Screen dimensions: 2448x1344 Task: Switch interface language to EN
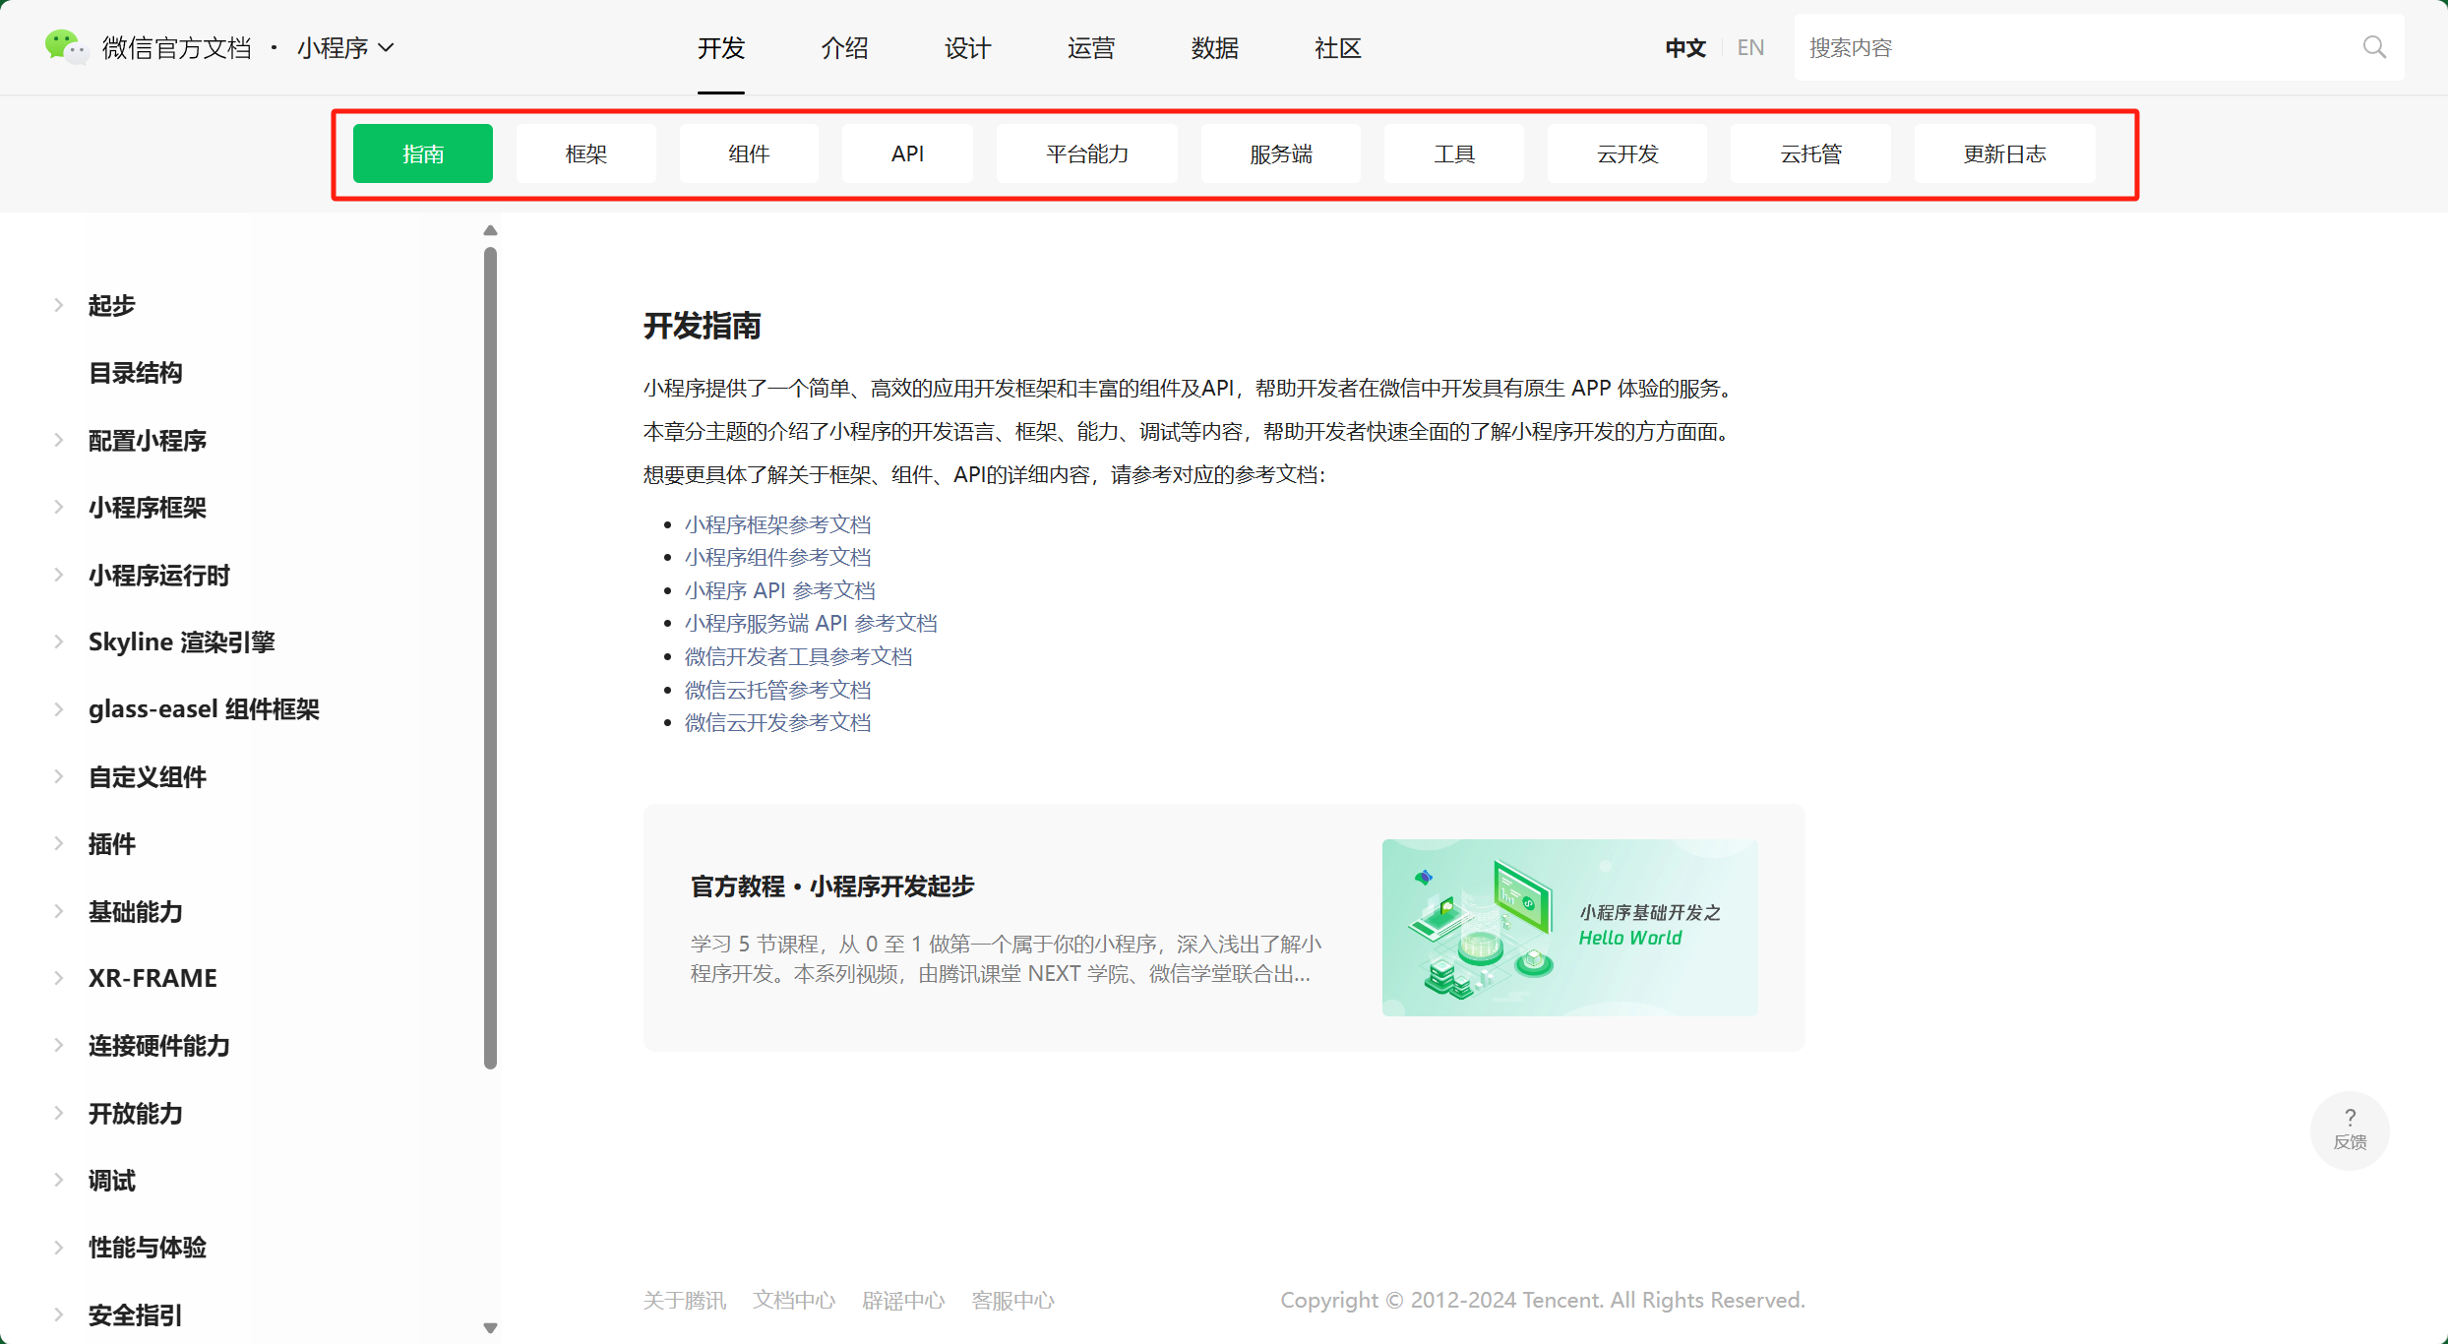1750,46
